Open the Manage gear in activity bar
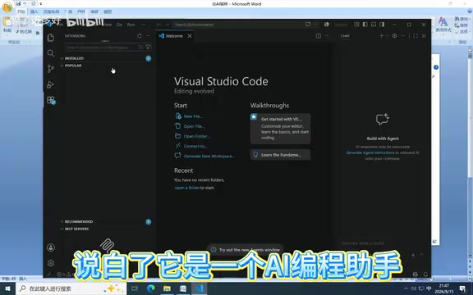Screen dimensions: 473x295 click(x=51, y=263)
